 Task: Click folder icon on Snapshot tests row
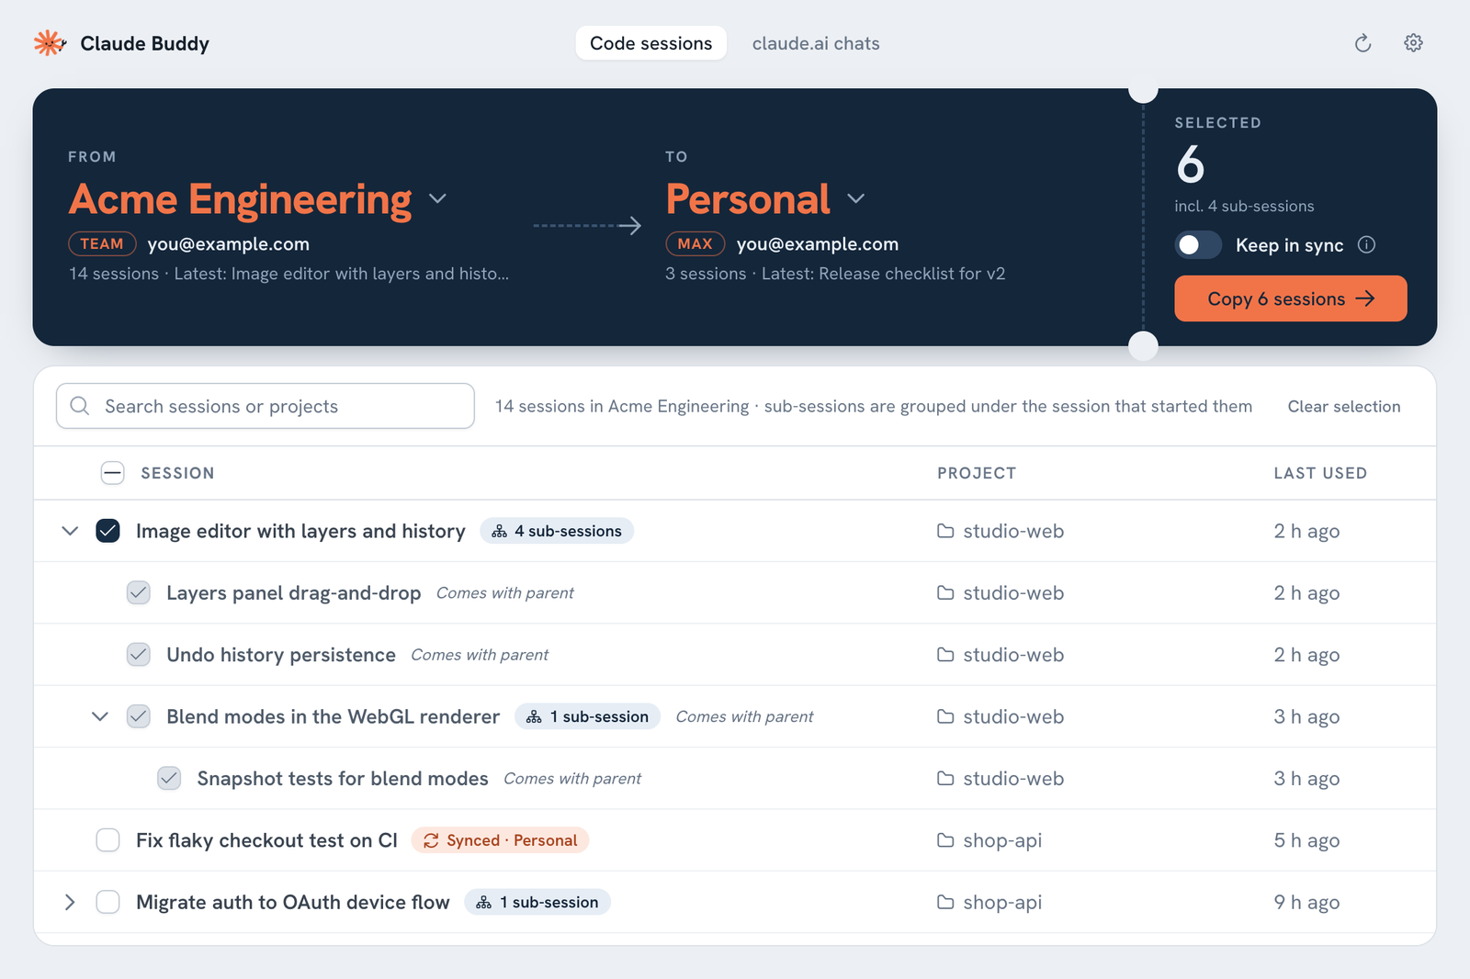coord(945,778)
